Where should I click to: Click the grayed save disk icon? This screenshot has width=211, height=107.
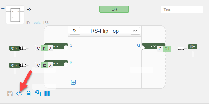pyautogui.click(x=10, y=93)
